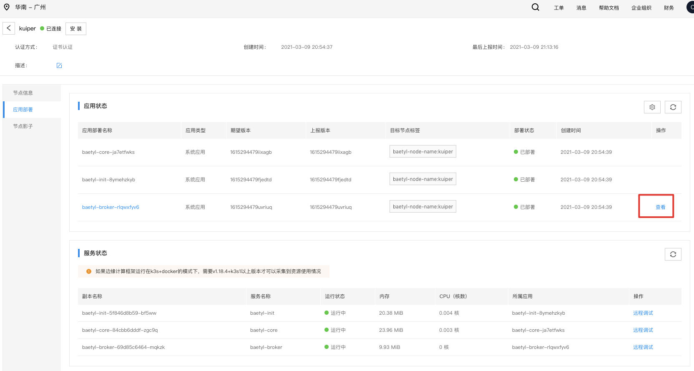Open 远程调试 for baetyl-broker replica
Image resolution: width=694 pixels, height=371 pixels.
tap(643, 347)
